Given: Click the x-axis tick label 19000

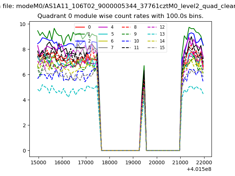Looking at the screenshot, I should click(133, 162).
